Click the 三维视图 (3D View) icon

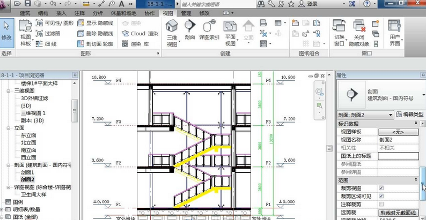pyautogui.click(x=172, y=31)
